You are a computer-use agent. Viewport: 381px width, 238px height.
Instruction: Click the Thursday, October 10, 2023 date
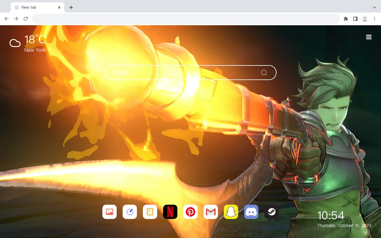(344, 226)
